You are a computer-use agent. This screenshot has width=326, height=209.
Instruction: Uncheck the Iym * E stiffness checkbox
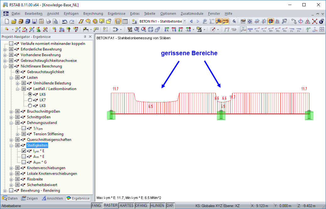(x=24, y=151)
